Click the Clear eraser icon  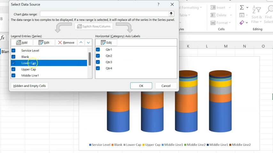[242, 23]
